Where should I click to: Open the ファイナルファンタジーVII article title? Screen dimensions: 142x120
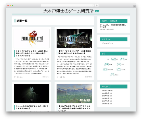click(x=75, y=52)
